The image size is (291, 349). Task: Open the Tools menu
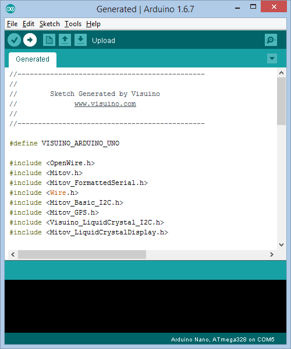(73, 24)
